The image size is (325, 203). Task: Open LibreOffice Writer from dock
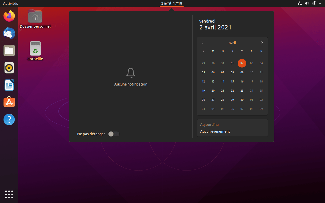(9, 85)
